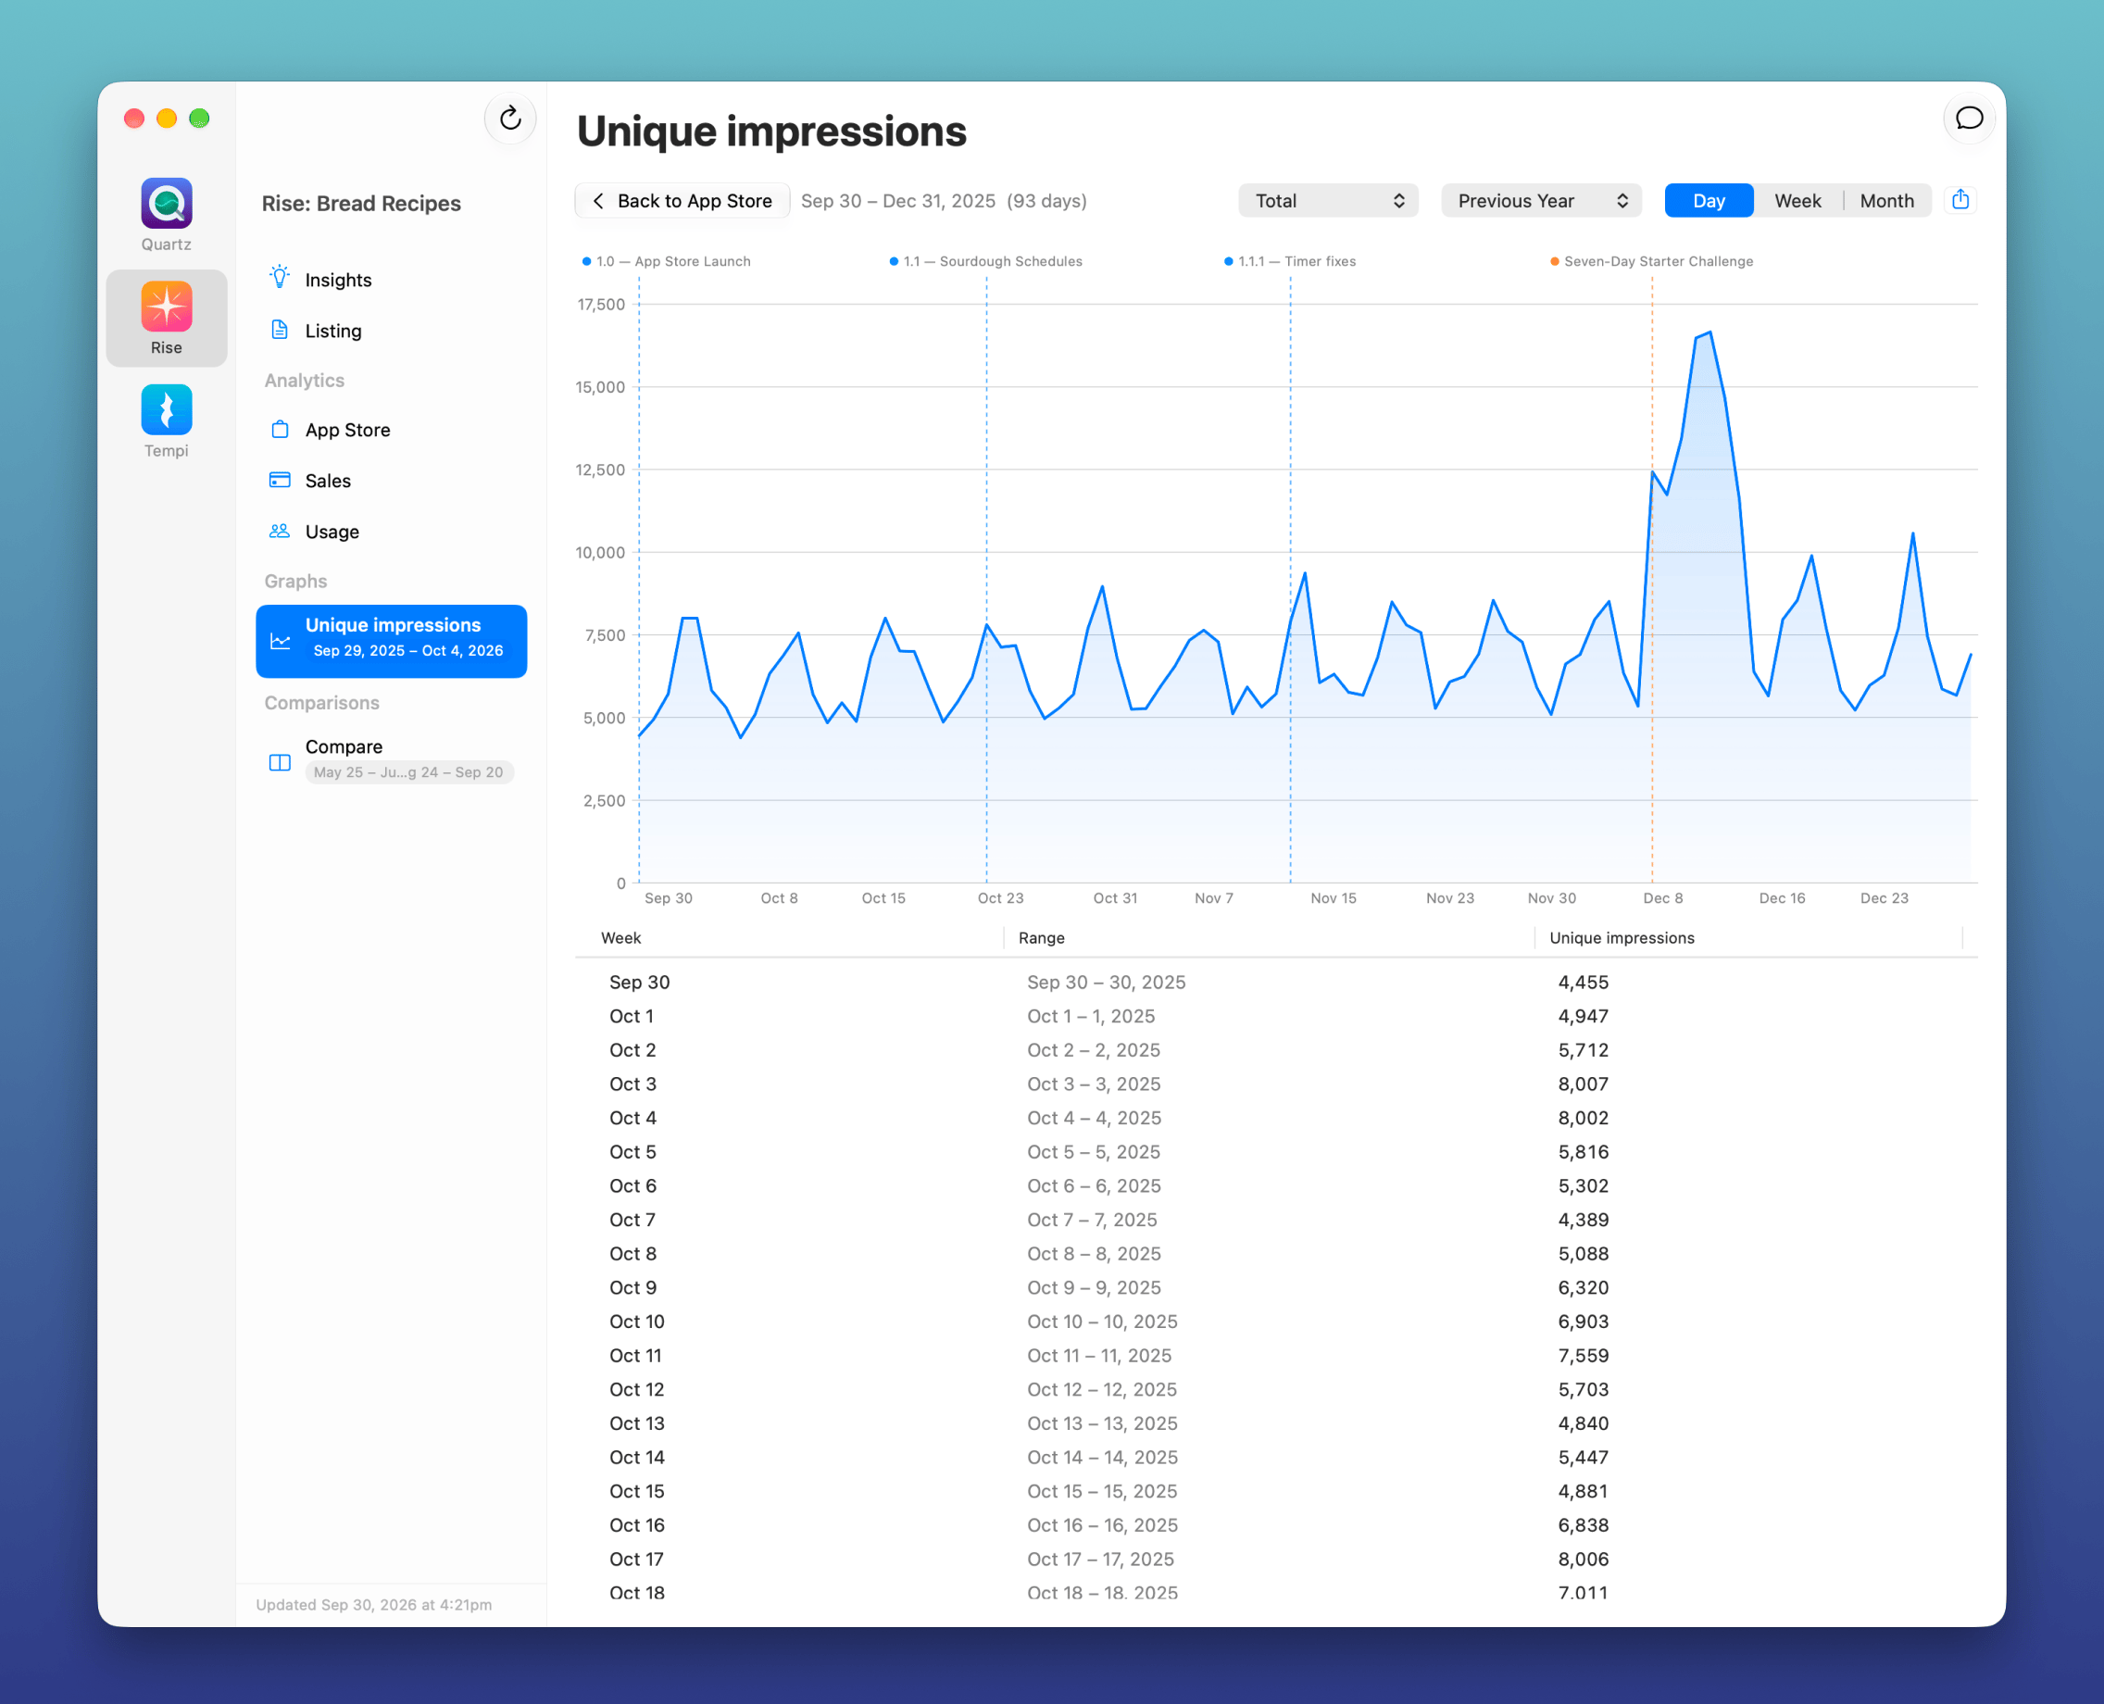Viewport: 2104px width, 1704px height.
Task: Select the Oct 3 table row
Action: (1276, 1084)
